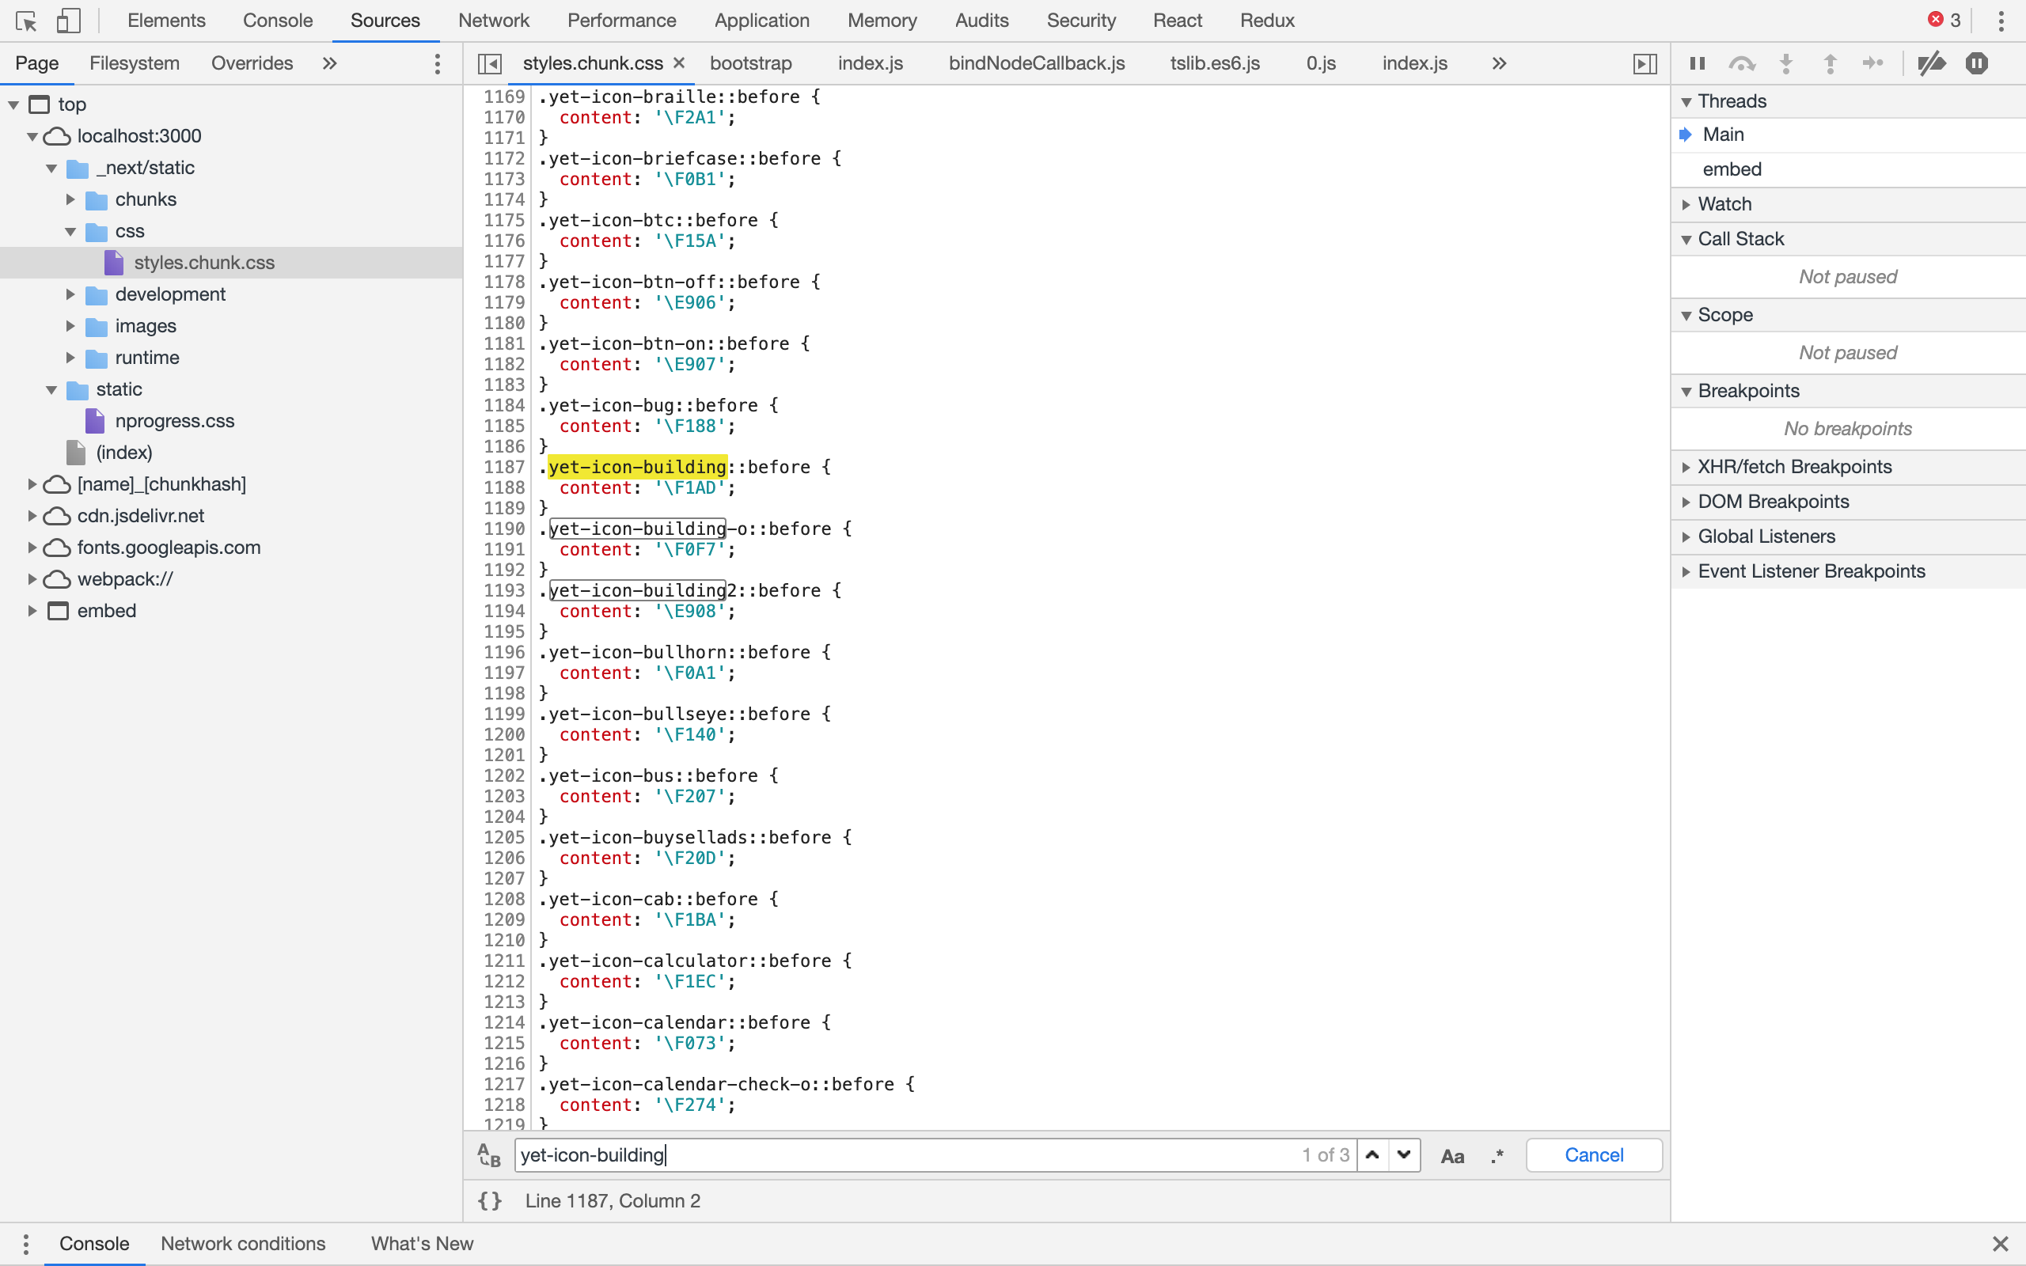This screenshot has height=1266, width=2026.
Task: Open the bindNodeCallback.js file tab
Action: [x=1037, y=63]
